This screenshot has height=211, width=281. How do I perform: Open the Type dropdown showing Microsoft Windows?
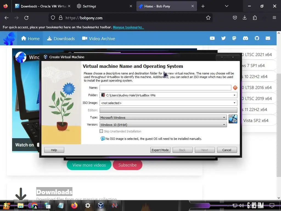click(163, 118)
